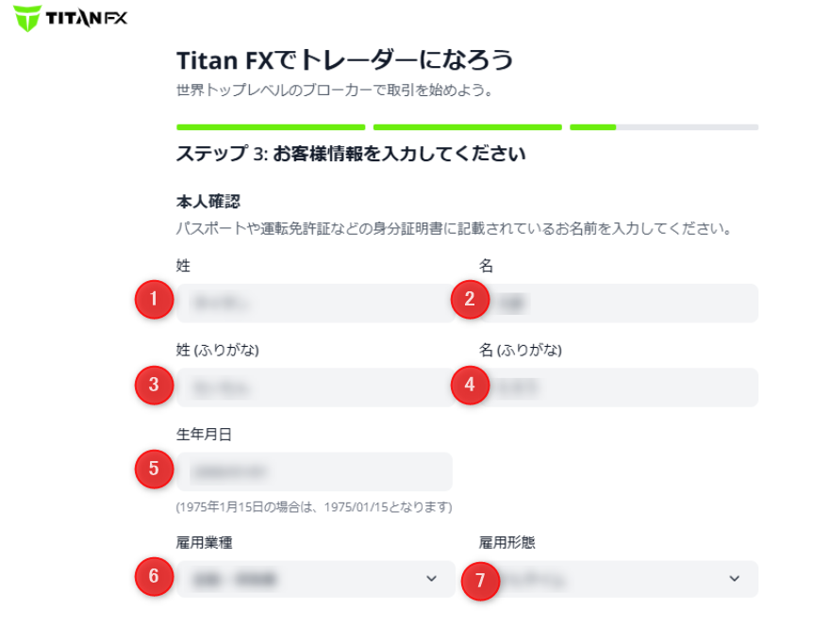This screenshot has height=626, width=830.
Task: Click the 生年月日 birth date field
Action: (x=316, y=471)
